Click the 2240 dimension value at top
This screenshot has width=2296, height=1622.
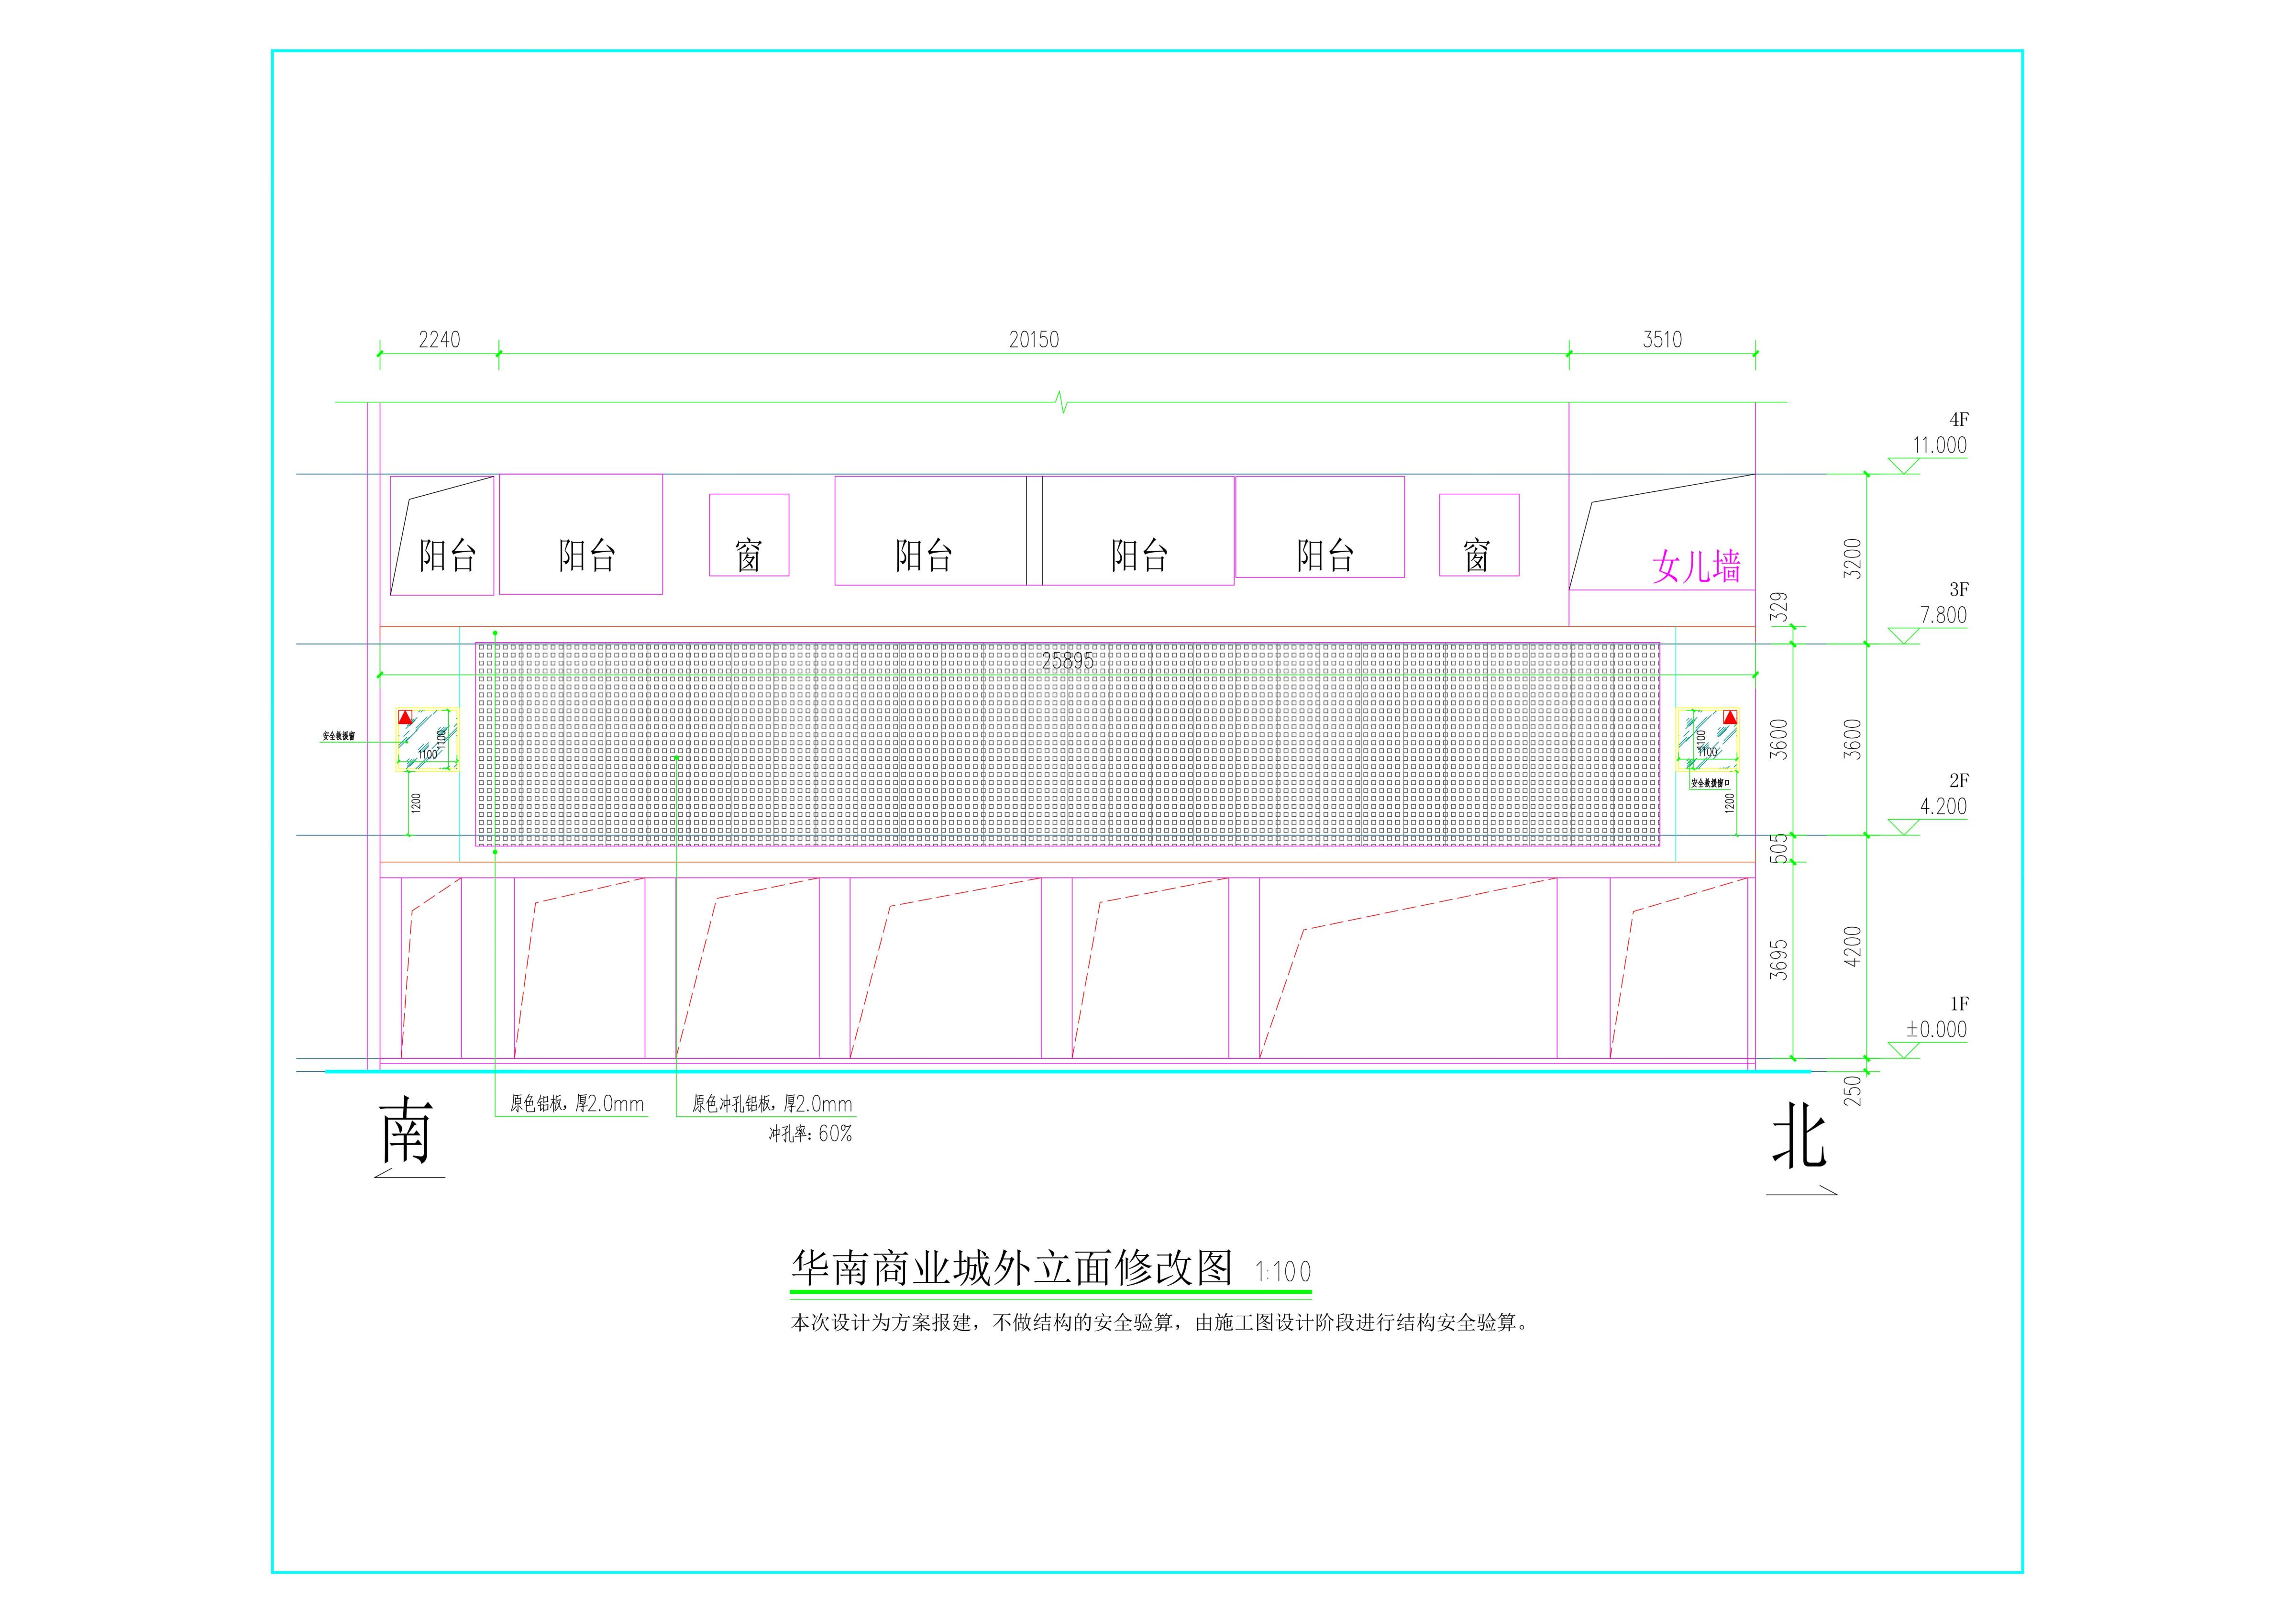439,340
